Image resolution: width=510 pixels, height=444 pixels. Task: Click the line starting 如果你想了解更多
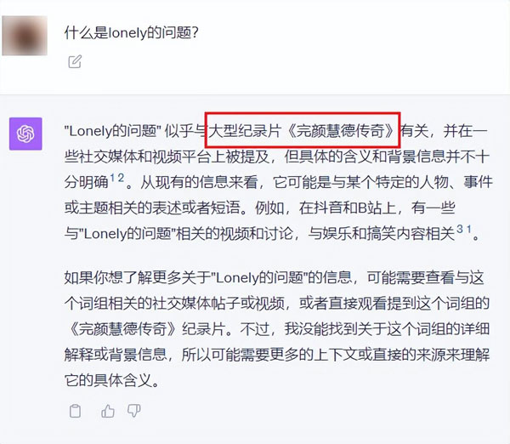click(275, 277)
